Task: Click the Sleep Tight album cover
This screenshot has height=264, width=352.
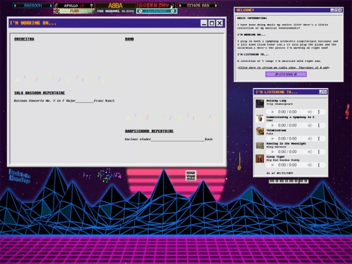Action: [259, 158]
